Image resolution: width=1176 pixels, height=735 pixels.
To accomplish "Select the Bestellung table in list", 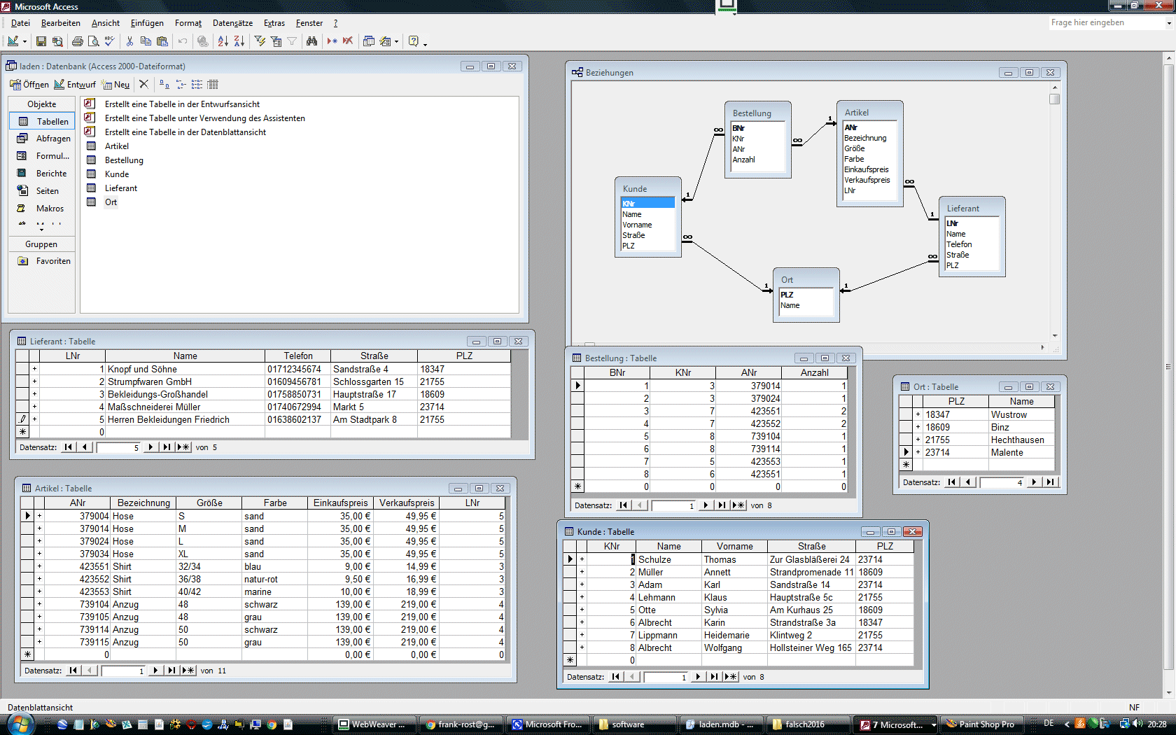I will click(x=124, y=160).
